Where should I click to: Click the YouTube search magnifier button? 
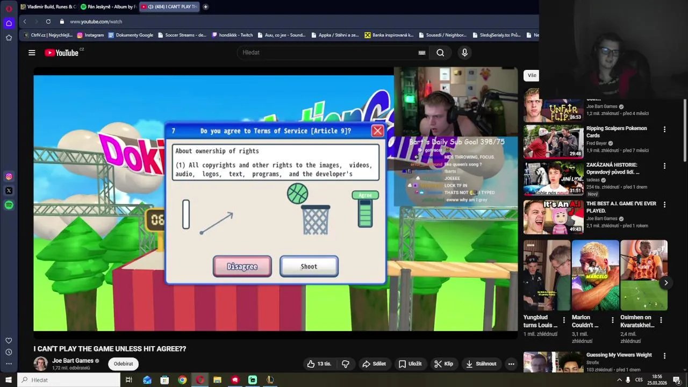pos(440,53)
